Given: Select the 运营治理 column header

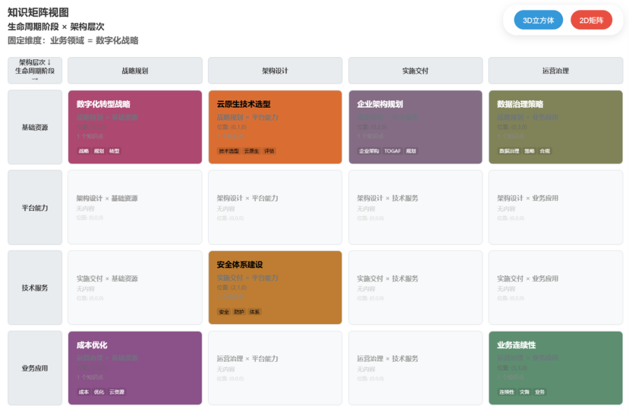Looking at the screenshot, I should 555,70.
